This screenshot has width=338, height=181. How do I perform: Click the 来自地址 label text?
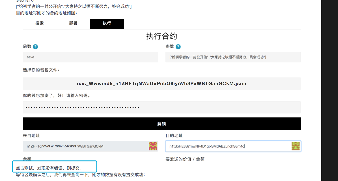31,136
